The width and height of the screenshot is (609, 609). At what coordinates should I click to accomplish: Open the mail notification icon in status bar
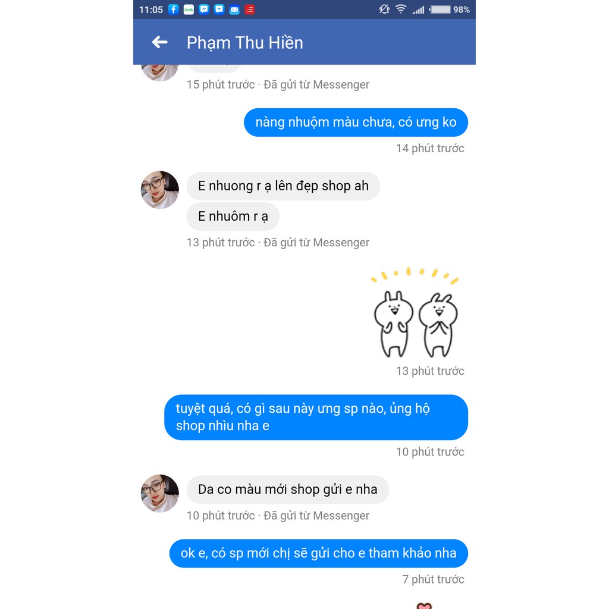coord(234,10)
